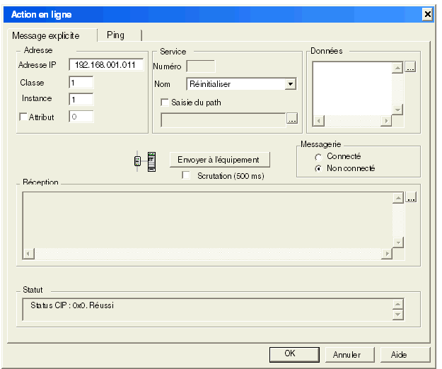Screen dimensions: 442x369
Task: Close the Action en ligne dialog
Action: pyautogui.click(x=428, y=14)
